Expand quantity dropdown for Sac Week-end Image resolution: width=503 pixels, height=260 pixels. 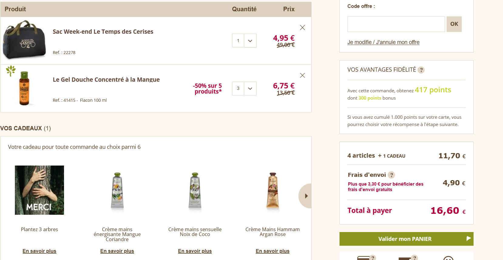pyautogui.click(x=250, y=41)
